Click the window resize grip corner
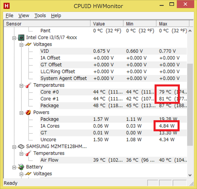The image size is (197, 189). (192, 184)
